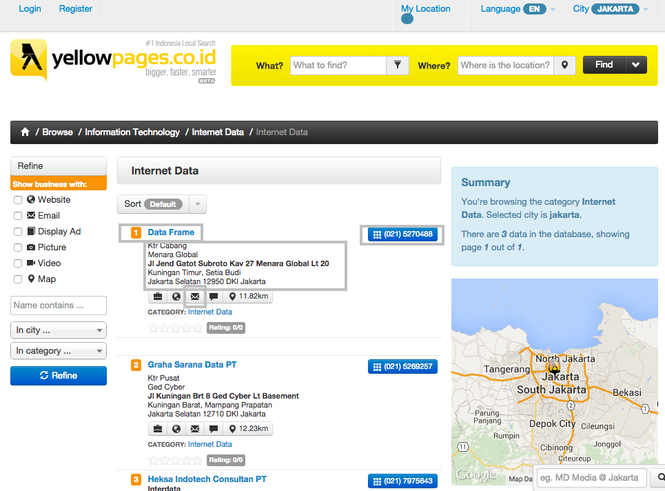
Task: Toggle the Video filter checkbox
Action: (x=18, y=263)
